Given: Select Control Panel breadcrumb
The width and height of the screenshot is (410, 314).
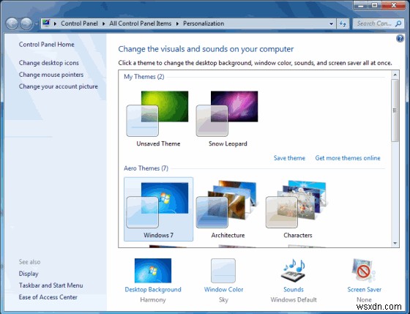Looking at the screenshot, I should [x=79, y=23].
